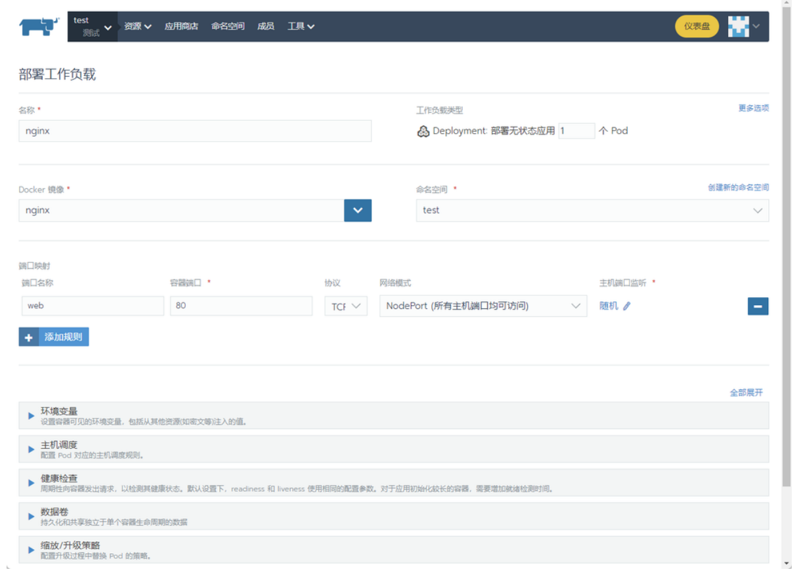Click the 仪表盘 button

pyautogui.click(x=696, y=27)
